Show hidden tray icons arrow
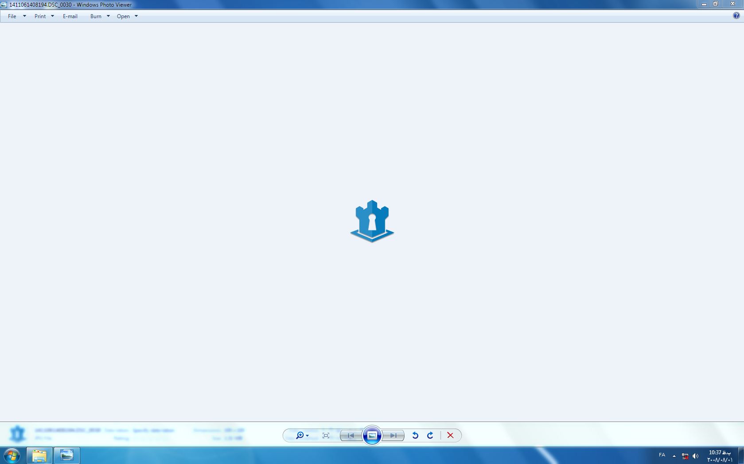This screenshot has width=744, height=464. click(x=674, y=456)
